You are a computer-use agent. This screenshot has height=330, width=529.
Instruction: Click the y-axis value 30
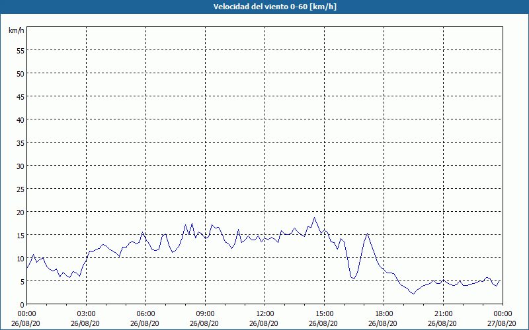pos(20,166)
